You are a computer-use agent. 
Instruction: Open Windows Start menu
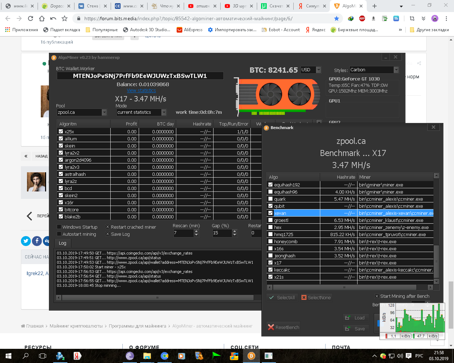(x=9, y=356)
